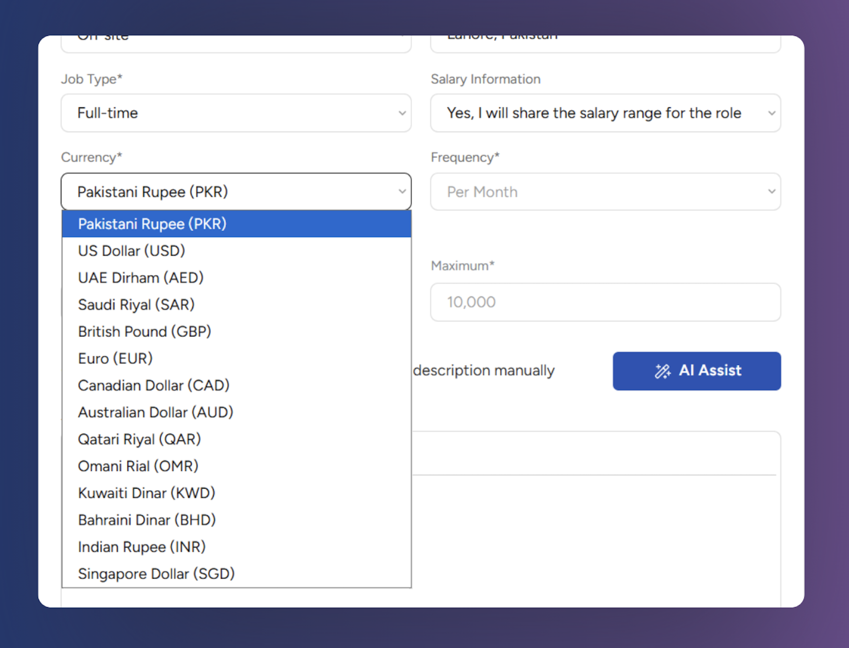Open the Frequency dropdown showing Per Month

tap(606, 192)
